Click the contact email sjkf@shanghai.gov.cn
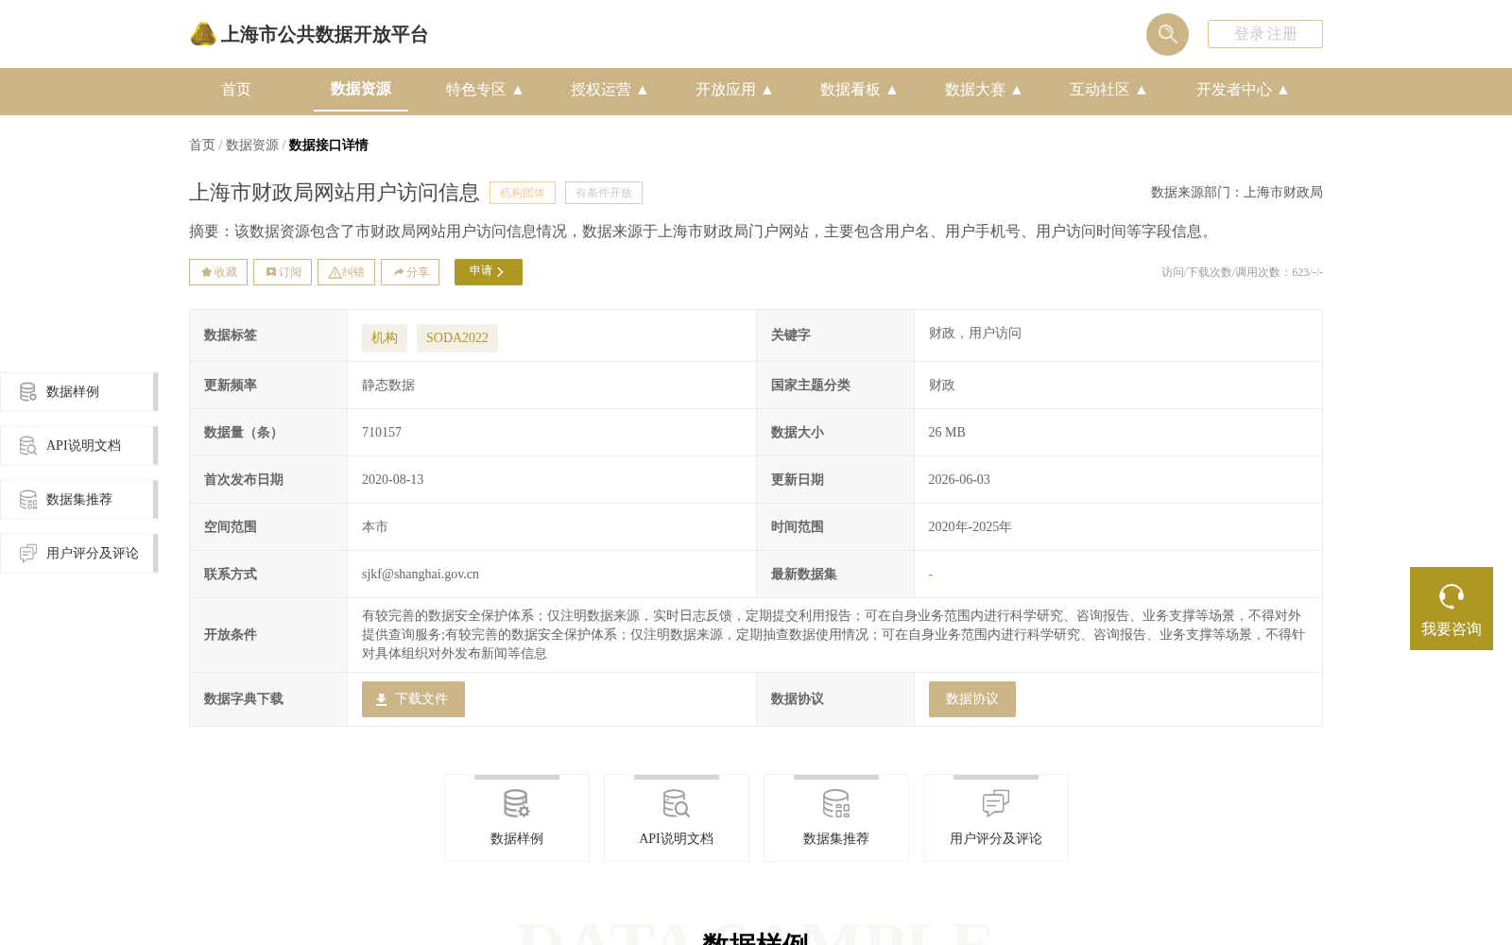This screenshot has width=1512, height=945. [421, 575]
